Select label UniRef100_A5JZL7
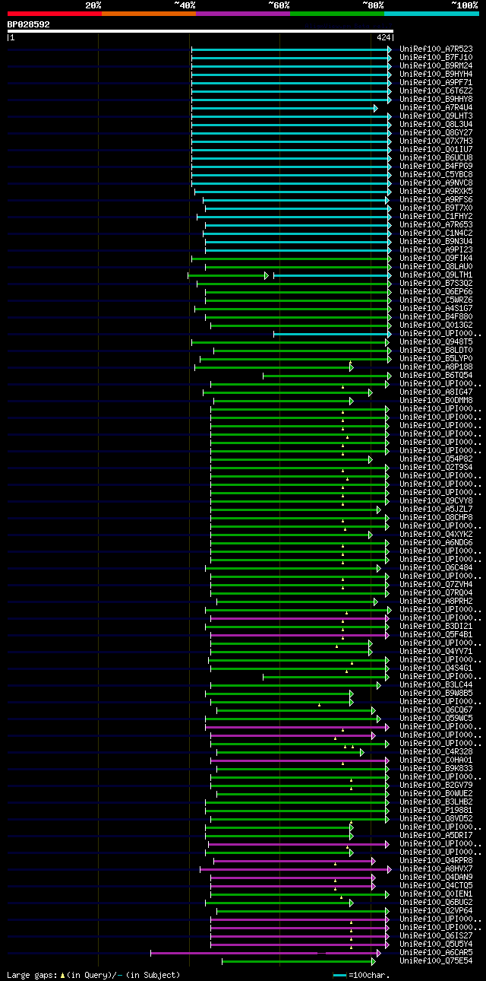The height and width of the screenshot is (981, 486). pos(436,509)
